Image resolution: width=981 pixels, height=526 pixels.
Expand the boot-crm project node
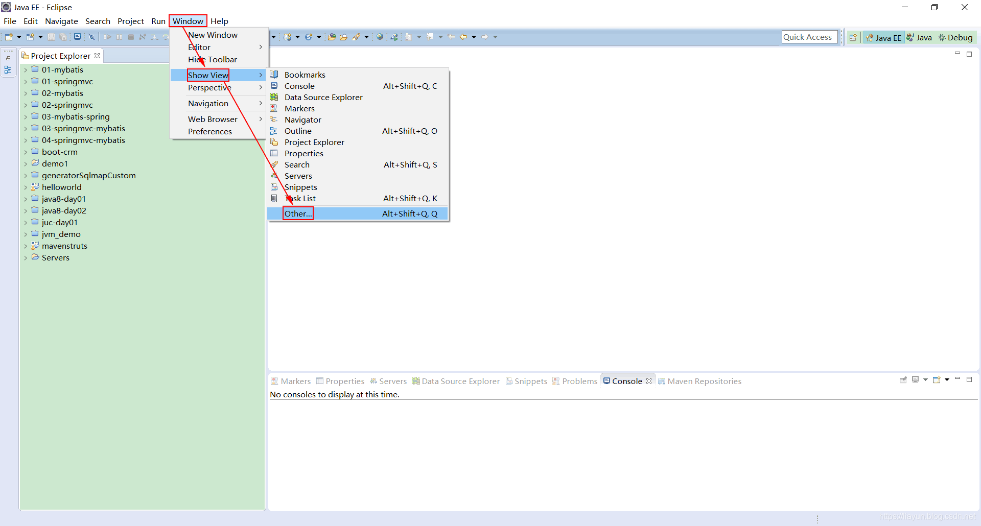pos(26,152)
